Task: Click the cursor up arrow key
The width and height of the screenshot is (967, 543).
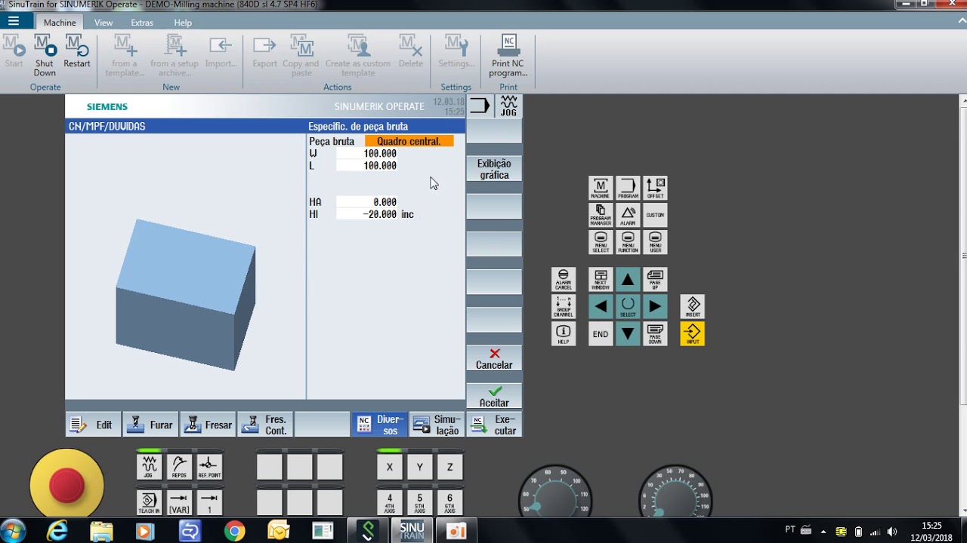Action: [628, 280]
